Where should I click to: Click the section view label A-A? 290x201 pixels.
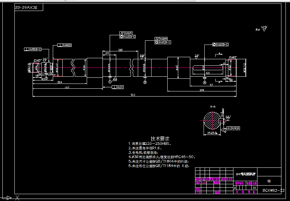[212, 106]
